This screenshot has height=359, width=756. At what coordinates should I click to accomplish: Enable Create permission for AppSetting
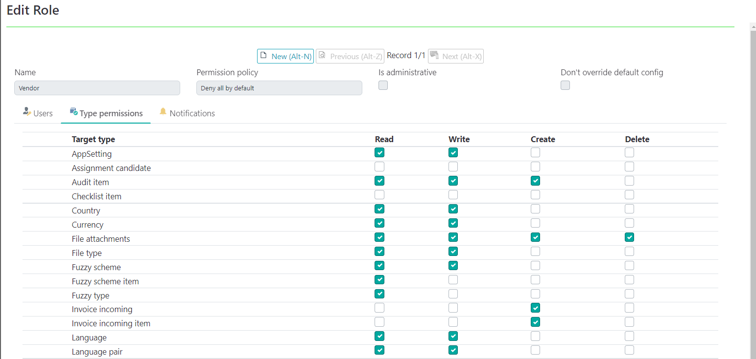point(536,152)
